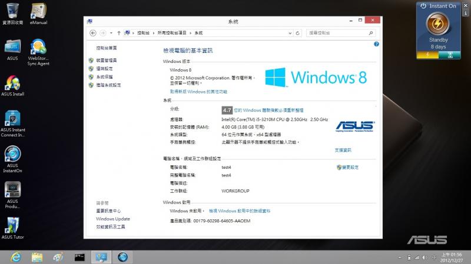This screenshot has width=471, height=264.
Task: Select the System control panel taskbar button
Action: click(101, 257)
